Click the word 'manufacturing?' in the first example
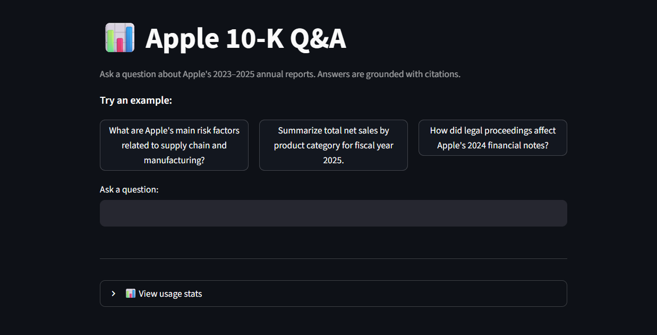 point(174,160)
